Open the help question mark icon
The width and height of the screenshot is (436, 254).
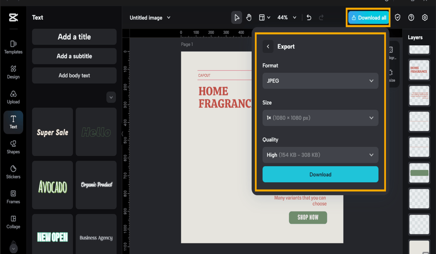411,17
